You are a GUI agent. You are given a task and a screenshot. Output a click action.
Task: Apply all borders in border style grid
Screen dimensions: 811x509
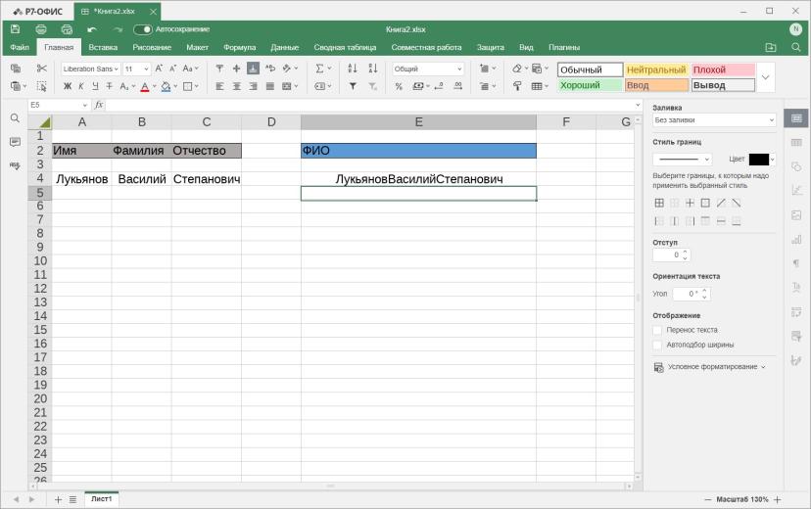659,203
